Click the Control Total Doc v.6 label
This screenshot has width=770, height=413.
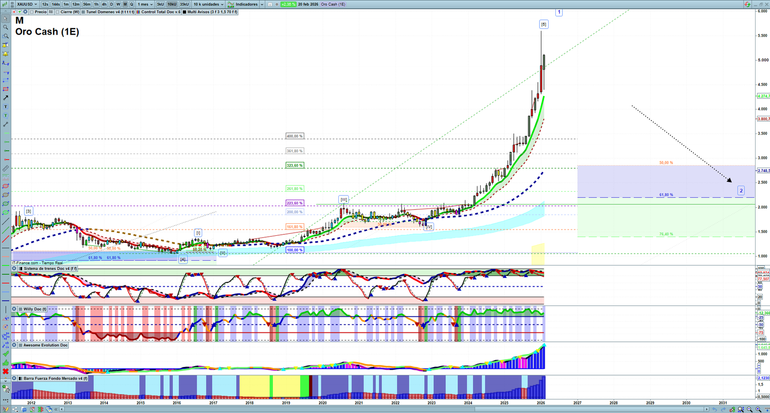coord(161,12)
